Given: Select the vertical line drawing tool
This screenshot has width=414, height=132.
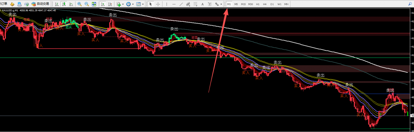Looking at the screenshot, I should click(x=167, y=4).
